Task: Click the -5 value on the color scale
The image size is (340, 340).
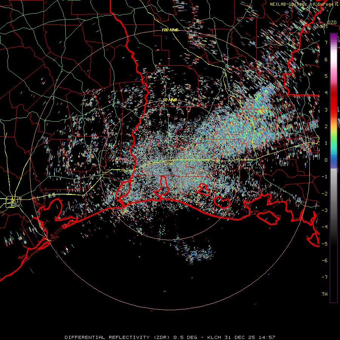Action: coord(325,244)
